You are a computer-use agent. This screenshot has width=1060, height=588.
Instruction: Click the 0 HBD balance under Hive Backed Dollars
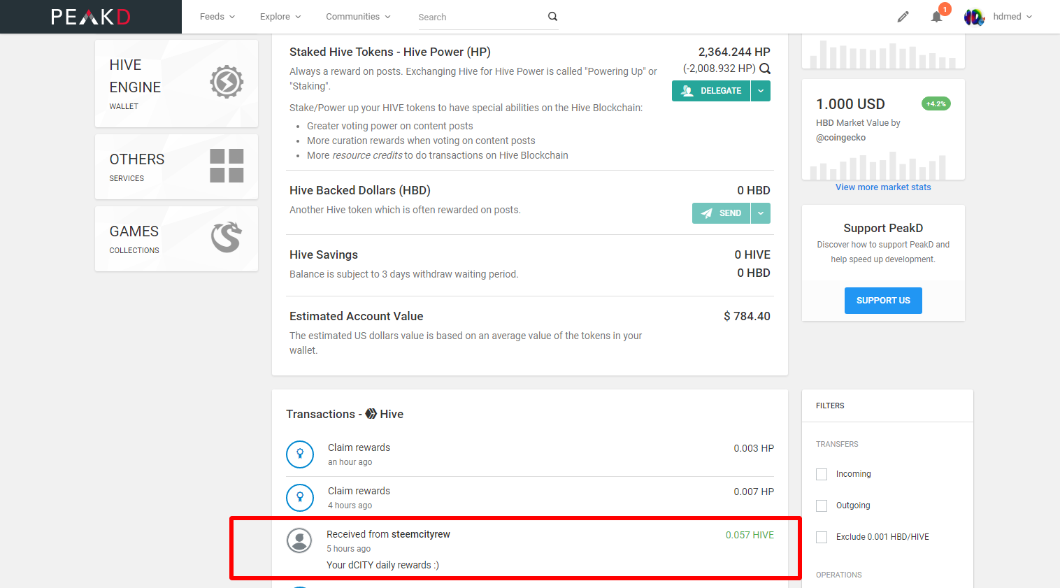click(x=754, y=190)
